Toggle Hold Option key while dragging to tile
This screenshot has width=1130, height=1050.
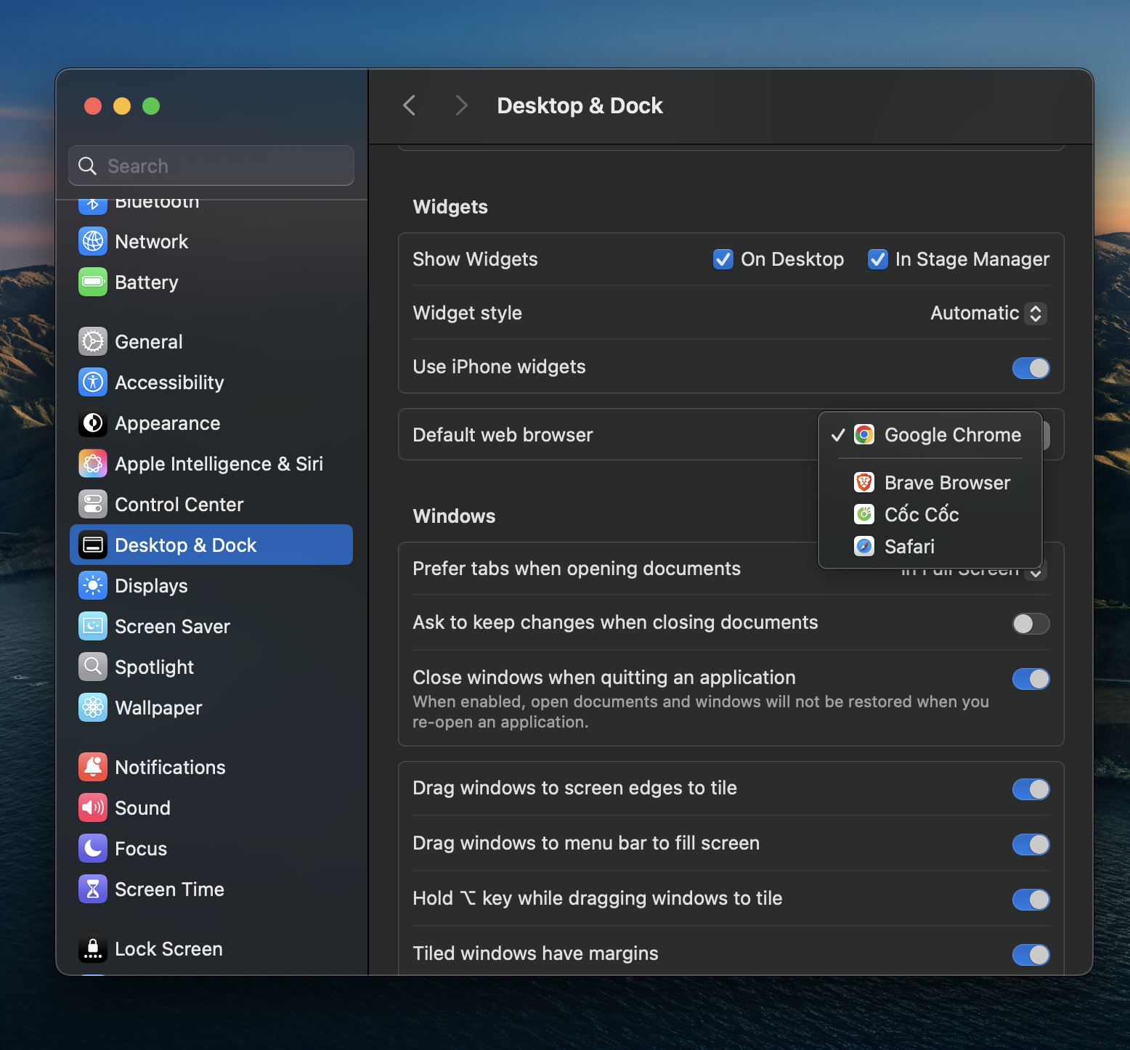pyautogui.click(x=1031, y=900)
